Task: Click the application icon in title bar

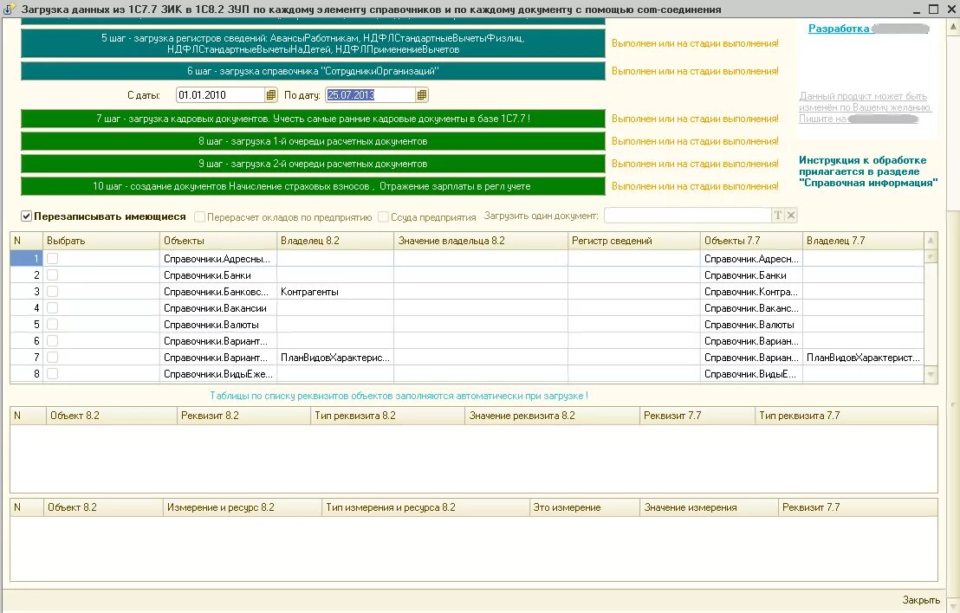Action: pos(10,9)
